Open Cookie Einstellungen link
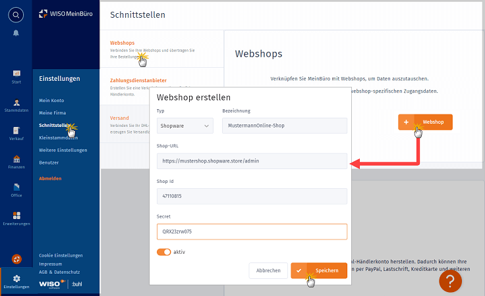485x296 pixels. pos(61,255)
